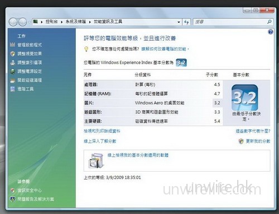Image resolution: width=279 pixels, height=214 pixels.
Task: Open the address bar history dropdown
Action: tap(179, 22)
